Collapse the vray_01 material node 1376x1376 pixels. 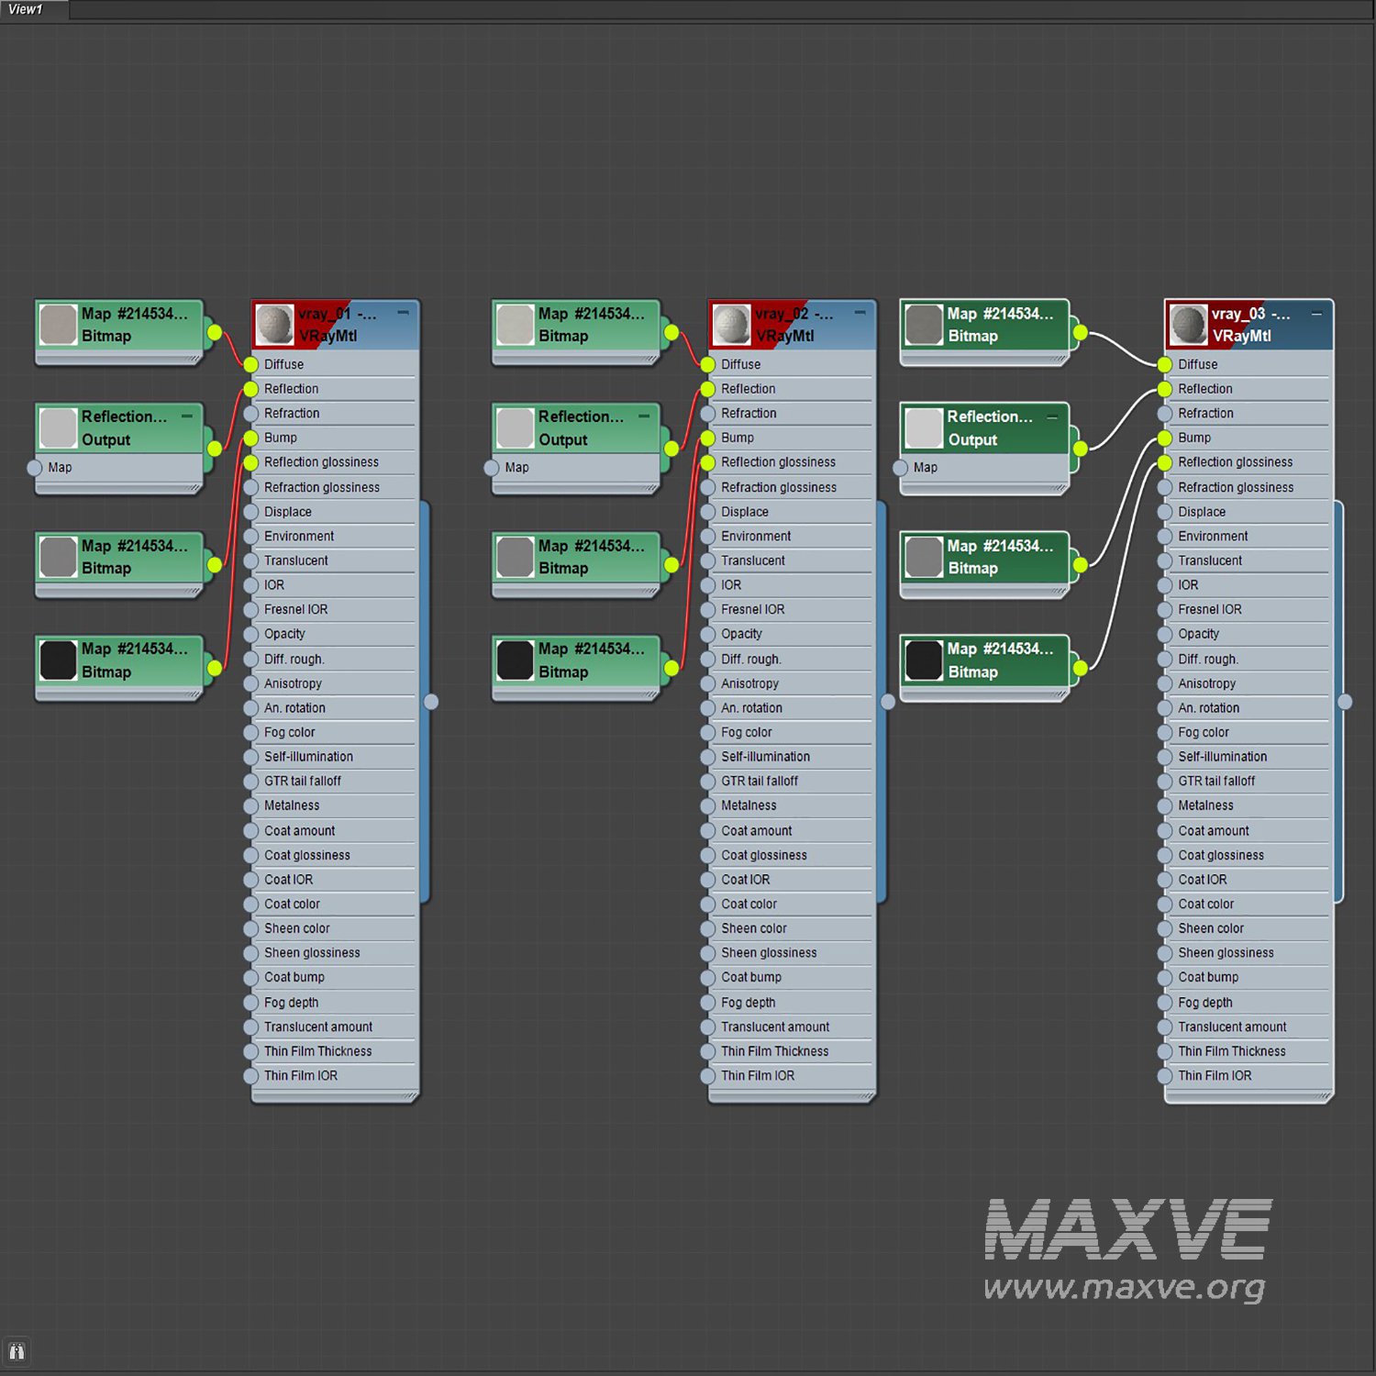[x=403, y=314]
